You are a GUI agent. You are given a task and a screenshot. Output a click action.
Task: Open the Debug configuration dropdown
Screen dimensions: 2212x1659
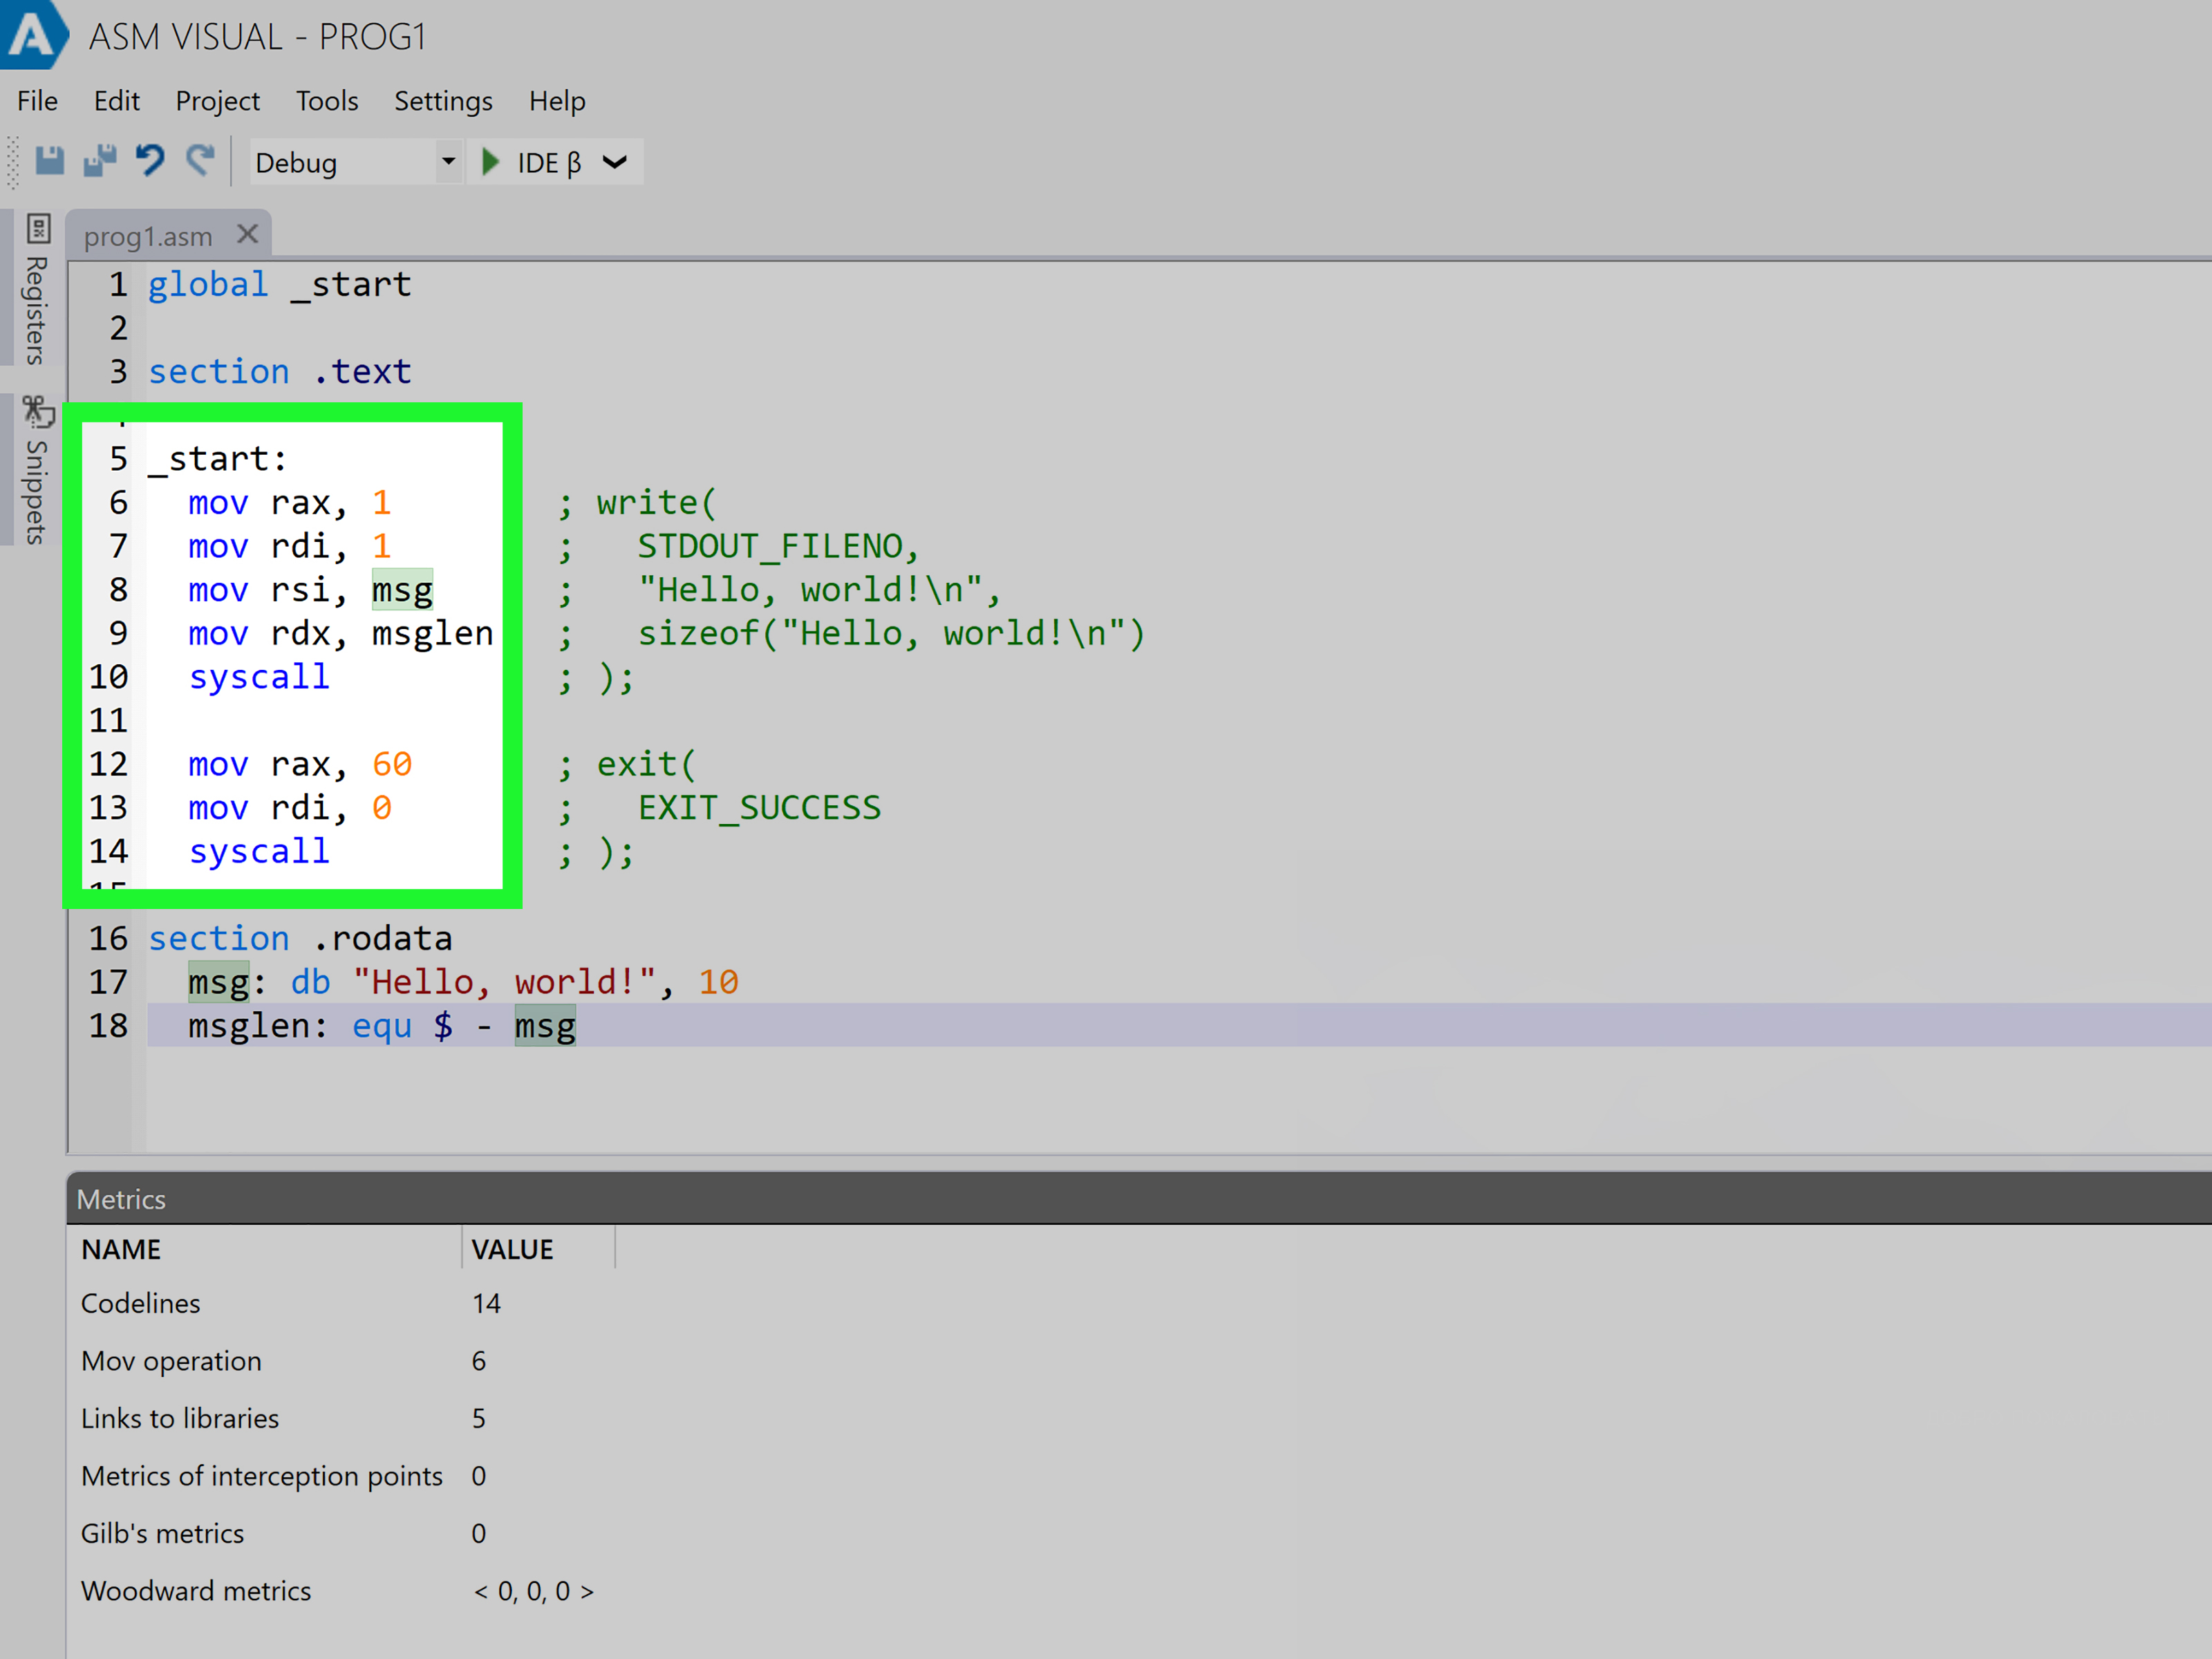(357, 162)
